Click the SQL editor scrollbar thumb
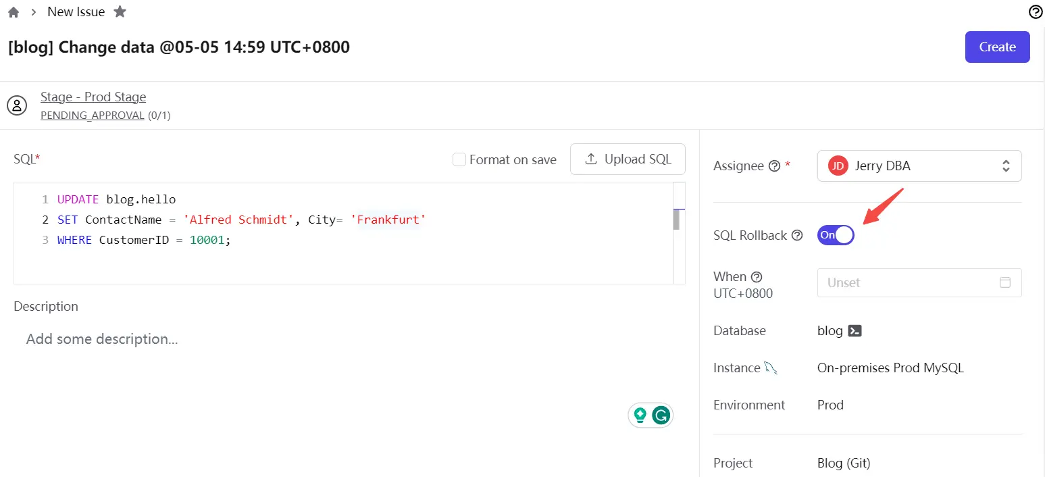This screenshot has width=1045, height=477. [676, 220]
